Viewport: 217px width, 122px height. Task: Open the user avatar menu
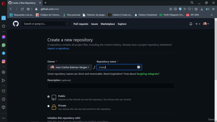point(206,24)
